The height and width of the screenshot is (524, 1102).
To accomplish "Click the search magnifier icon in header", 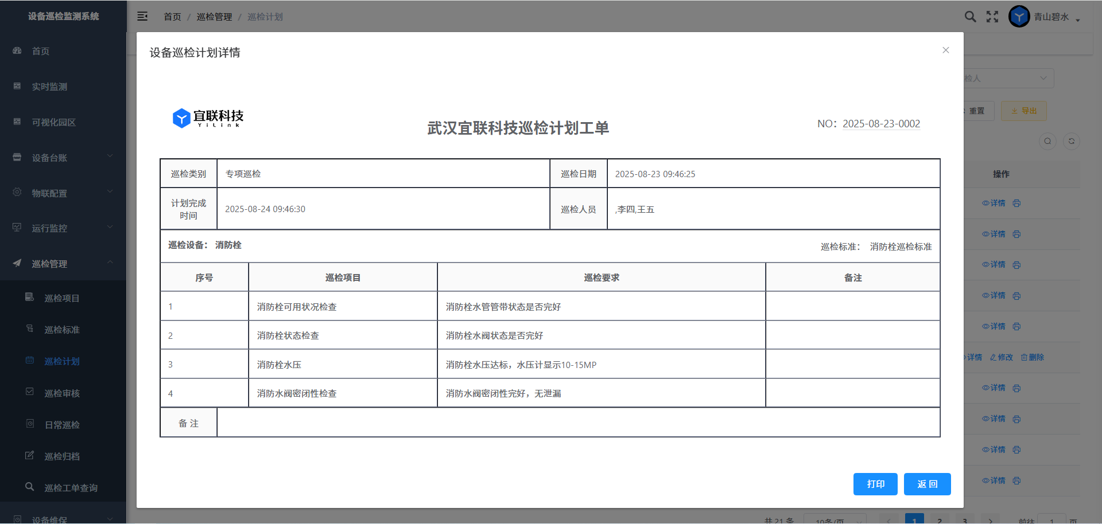I will tap(970, 17).
